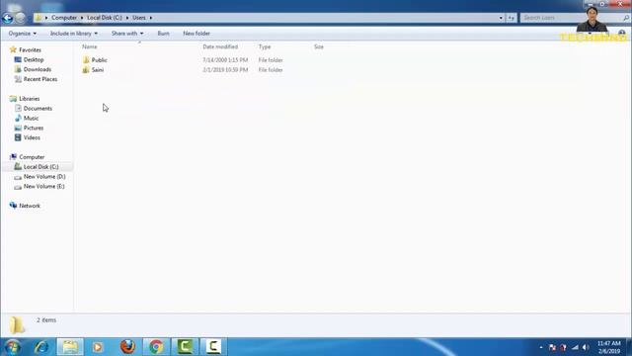Click Local Disk (C:) in breadcrumb path
Viewport: 632px width, 356px height.
105,18
